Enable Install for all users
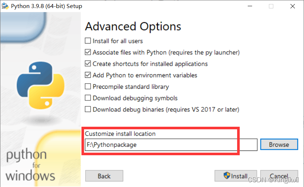 [88, 41]
